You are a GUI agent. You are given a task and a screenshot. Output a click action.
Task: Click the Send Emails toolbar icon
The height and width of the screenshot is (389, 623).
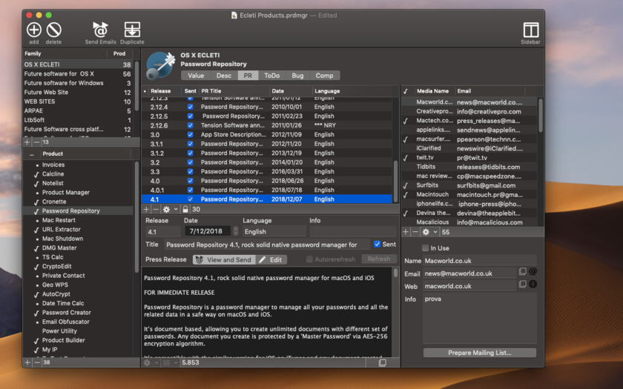tap(100, 30)
